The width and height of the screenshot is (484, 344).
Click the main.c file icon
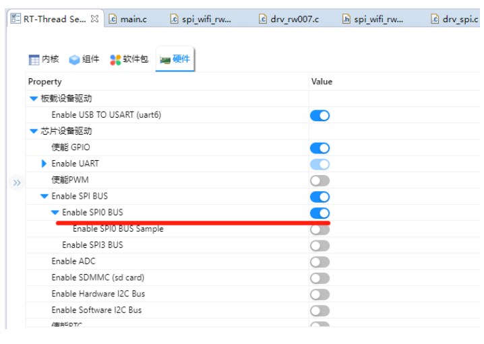[113, 19]
